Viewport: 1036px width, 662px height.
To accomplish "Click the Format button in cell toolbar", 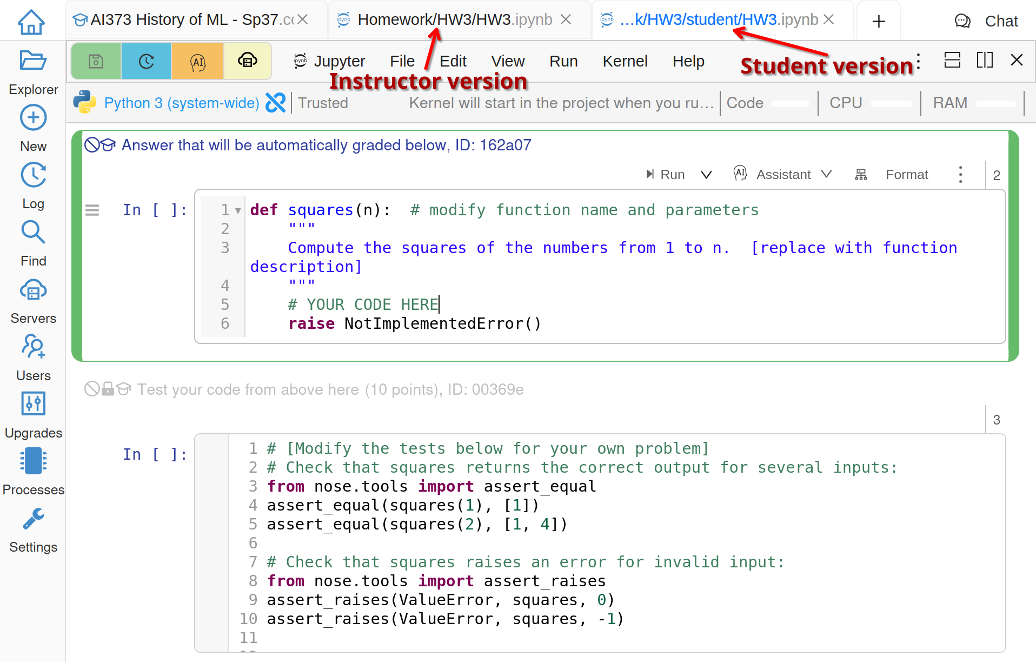I will [906, 175].
